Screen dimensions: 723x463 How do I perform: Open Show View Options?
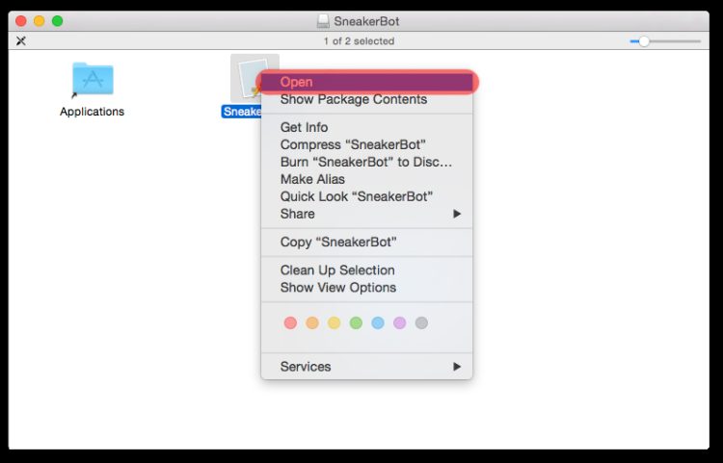tap(337, 288)
